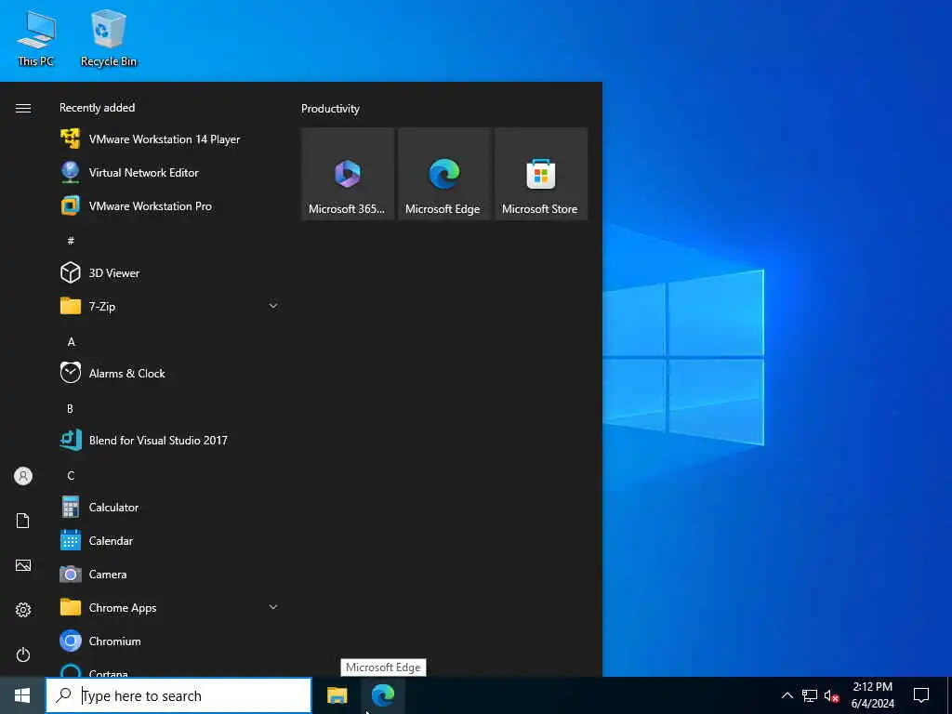Launch Blend for Visual Studio 2017
Viewport: 952px width, 714px height.
[169, 440]
